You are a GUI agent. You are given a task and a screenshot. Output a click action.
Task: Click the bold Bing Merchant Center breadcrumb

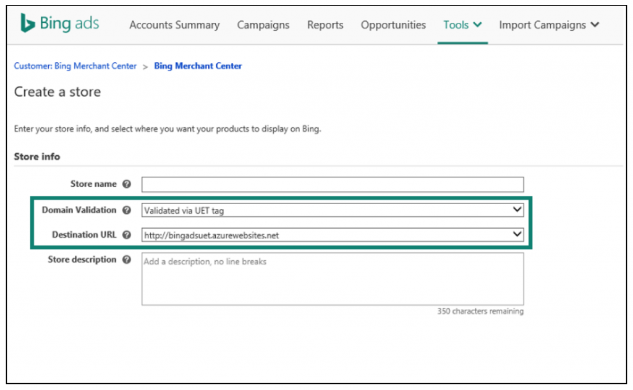coord(198,66)
